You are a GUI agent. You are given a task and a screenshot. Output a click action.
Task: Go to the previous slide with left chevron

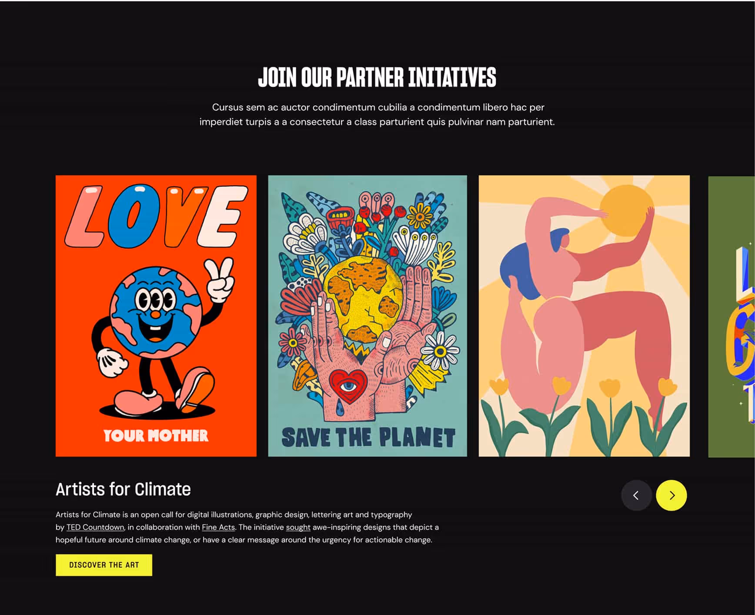click(x=636, y=495)
